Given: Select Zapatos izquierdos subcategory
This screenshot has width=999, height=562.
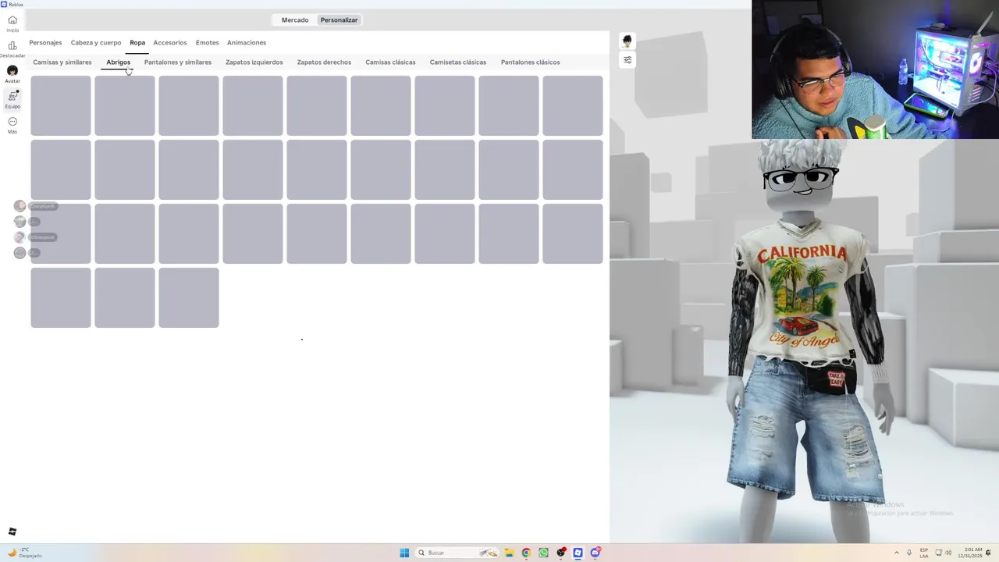Looking at the screenshot, I should (254, 62).
